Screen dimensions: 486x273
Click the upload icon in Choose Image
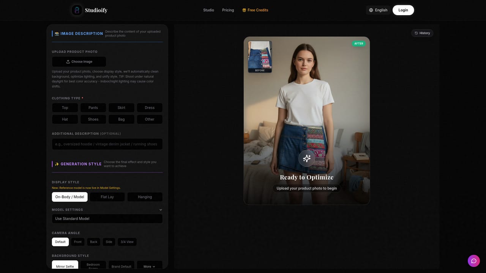pos(68,62)
